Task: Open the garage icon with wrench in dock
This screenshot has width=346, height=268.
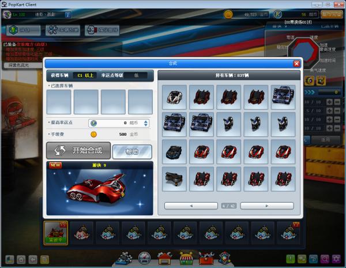Action: (164, 258)
